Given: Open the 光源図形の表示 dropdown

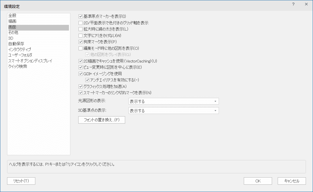Looking at the screenshot, I should pyautogui.click(x=174, y=101).
